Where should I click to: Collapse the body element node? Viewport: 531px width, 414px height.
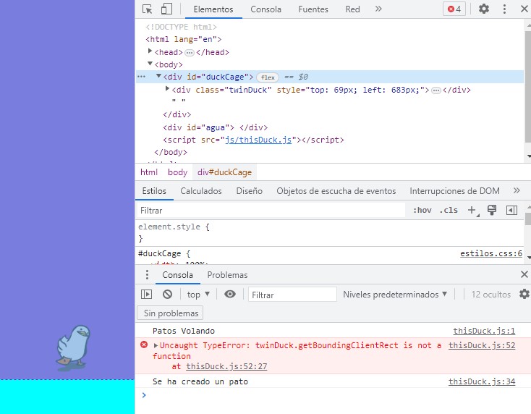[150, 64]
